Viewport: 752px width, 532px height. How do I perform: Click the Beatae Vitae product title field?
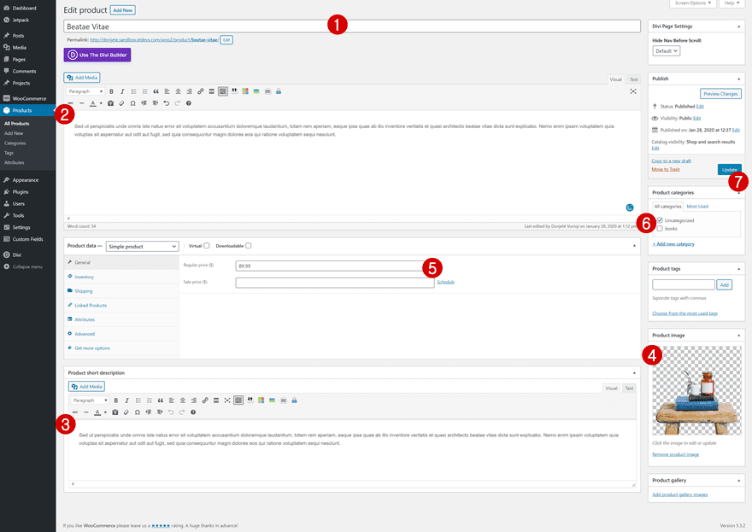tap(352, 26)
